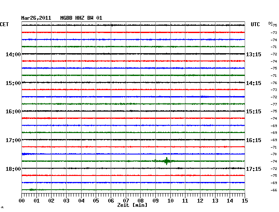Click the "17:00" CET time label
The image size is (279, 212).
tap(13, 140)
